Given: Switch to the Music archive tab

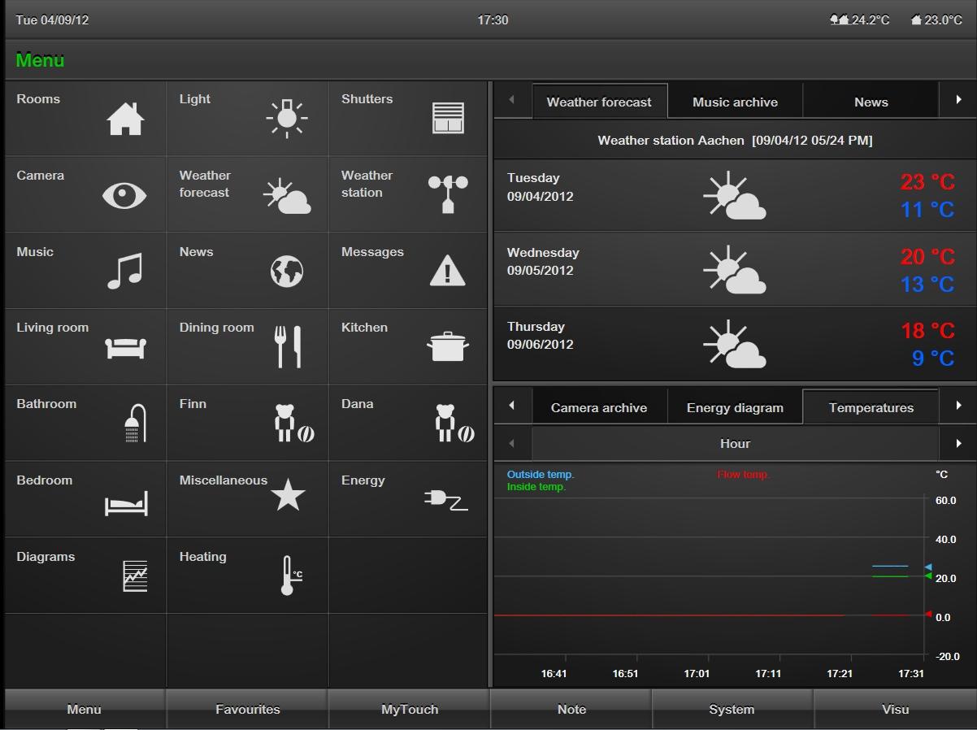Looking at the screenshot, I should pos(735,102).
